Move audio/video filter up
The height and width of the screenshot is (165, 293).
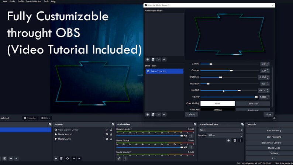159,59
